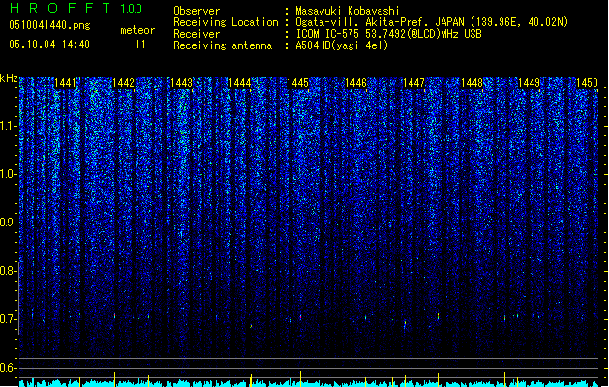609x387 pixels.
Task: Select the 1443 time marker label
Action: click(181, 83)
